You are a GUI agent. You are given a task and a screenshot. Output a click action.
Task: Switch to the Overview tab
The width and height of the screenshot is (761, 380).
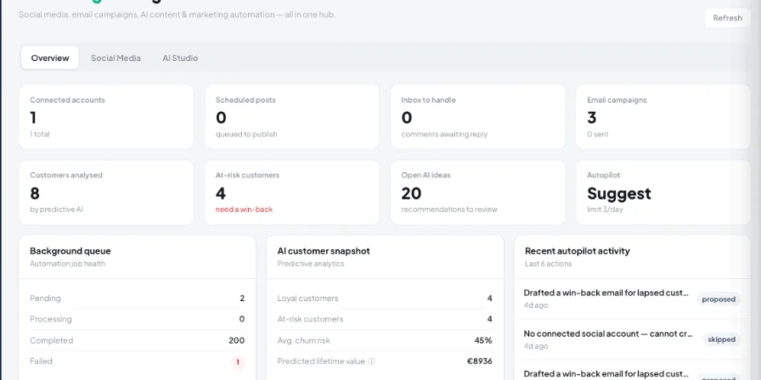pos(50,58)
